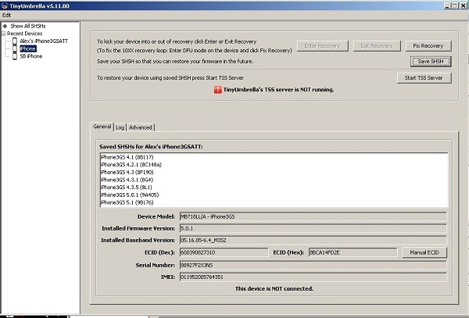
Task: Click the 'TSS server is NOT running' status text
Action: (x=278, y=90)
